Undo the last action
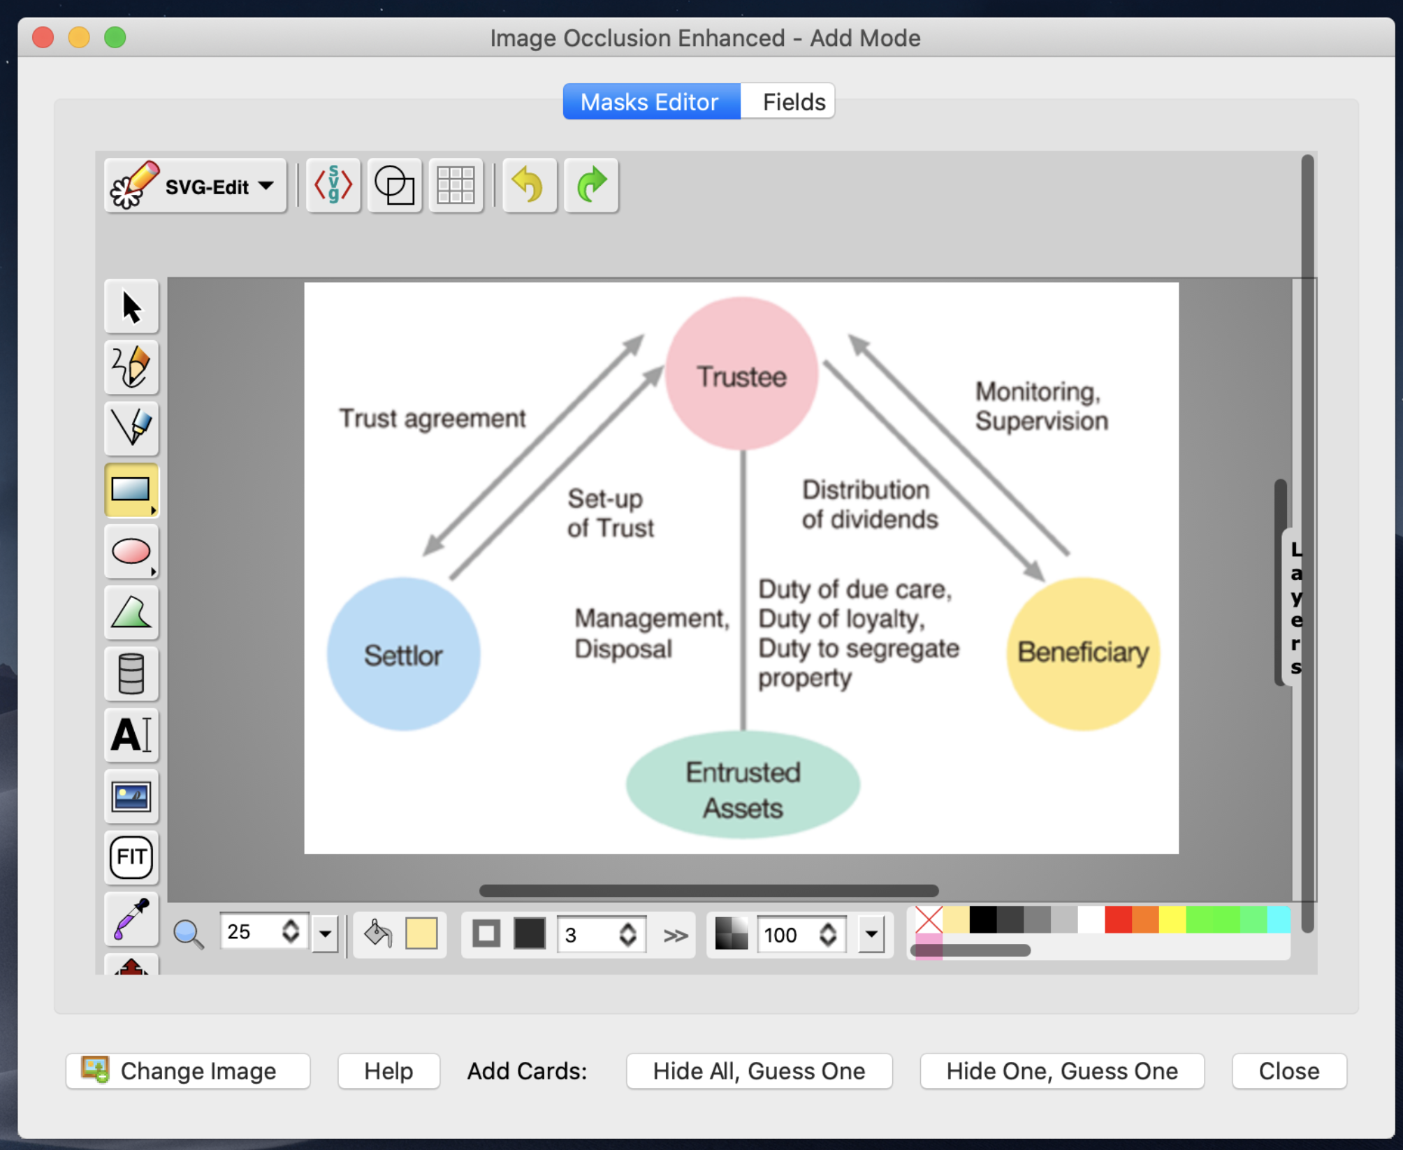 point(530,185)
